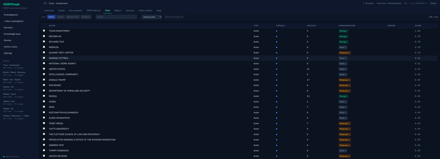Open recent Huione · Val investigation

(8, 88)
